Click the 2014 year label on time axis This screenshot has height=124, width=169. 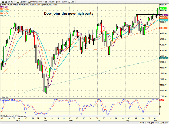[x=18, y=120]
